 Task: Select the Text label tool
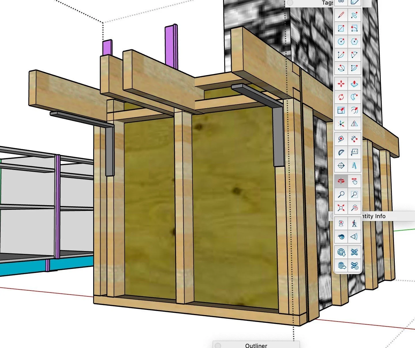[354, 152]
